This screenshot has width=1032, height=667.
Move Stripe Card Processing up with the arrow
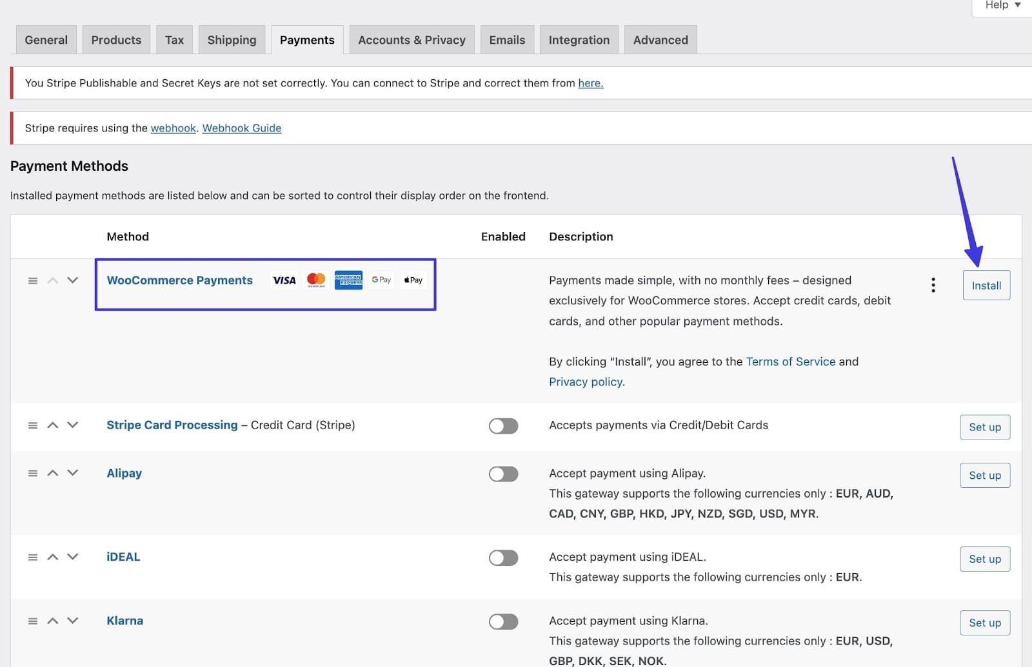click(52, 425)
